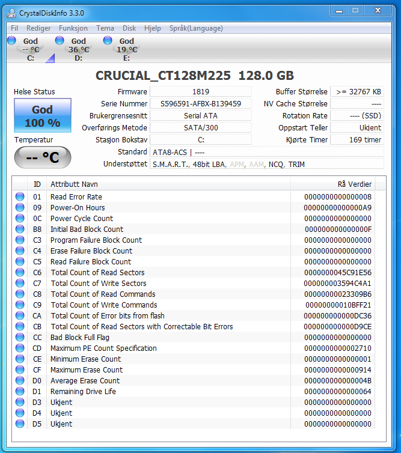Screen dimensions: 401x453
Task: Click status orb for Power Cycle Count
Action: [x=20, y=218]
